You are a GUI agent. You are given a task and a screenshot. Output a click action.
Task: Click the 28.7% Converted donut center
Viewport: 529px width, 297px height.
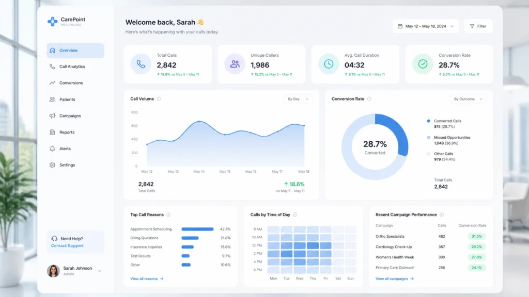375,147
